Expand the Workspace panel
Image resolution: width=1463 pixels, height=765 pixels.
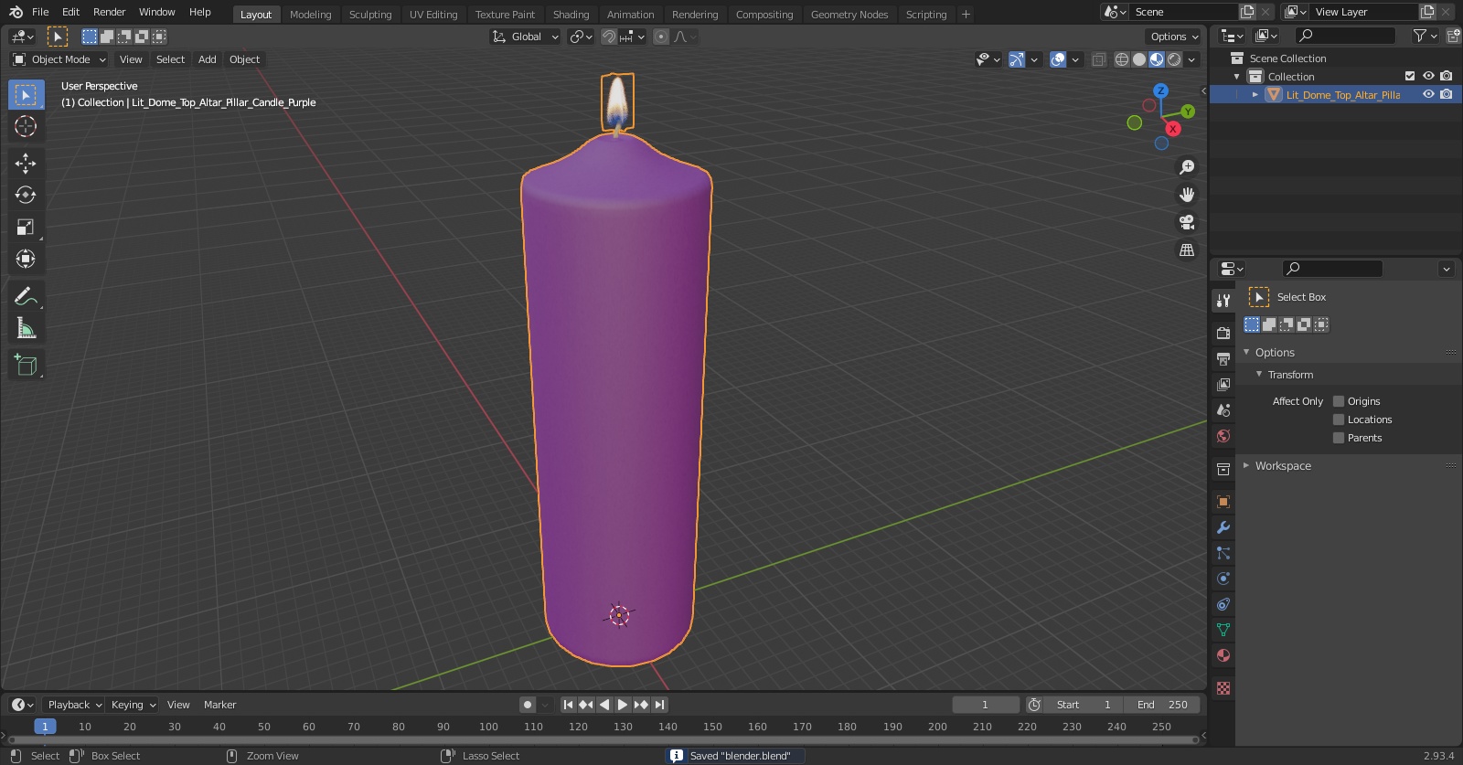coord(1283,466)
